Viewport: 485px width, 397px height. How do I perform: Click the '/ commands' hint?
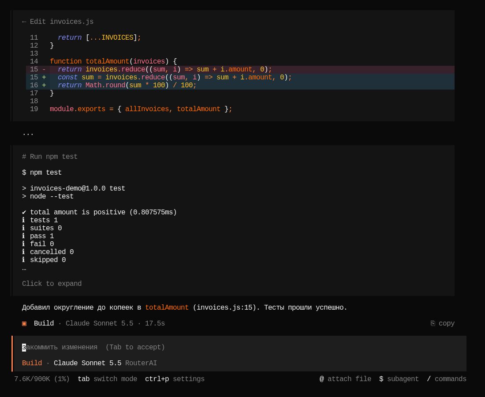click(x=446, y=379)
